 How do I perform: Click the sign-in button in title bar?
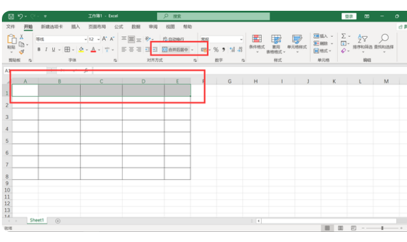pos(348,17)
